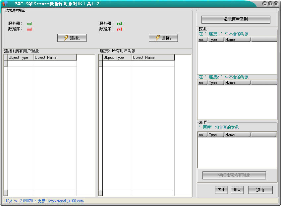The height and width of the screenshot is (206, 281).
Task: Click Type header in 连接2 differences list
Action: click(x=216, y=83)
